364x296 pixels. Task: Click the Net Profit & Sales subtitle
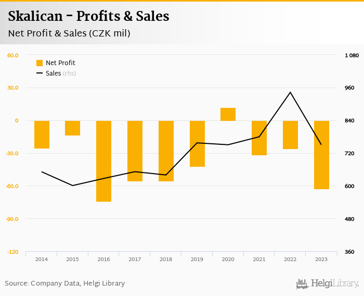pos(69,33)
